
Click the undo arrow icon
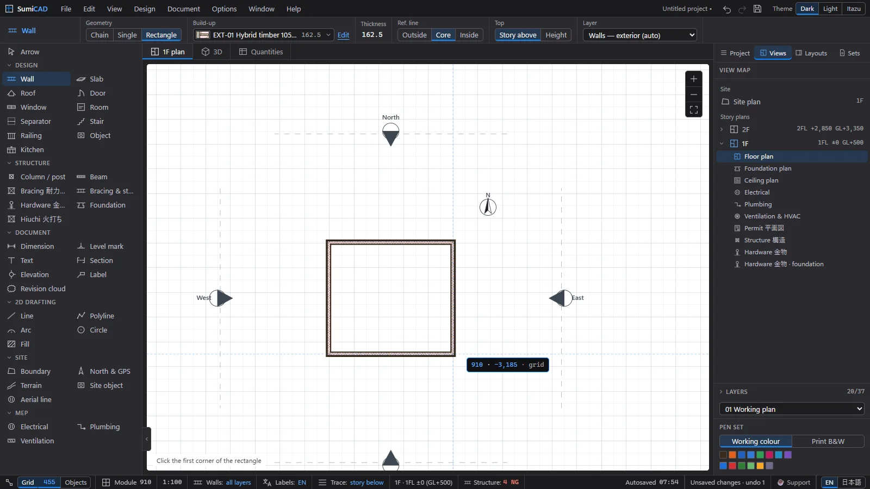pyautogui.click(x=727, y=9)
